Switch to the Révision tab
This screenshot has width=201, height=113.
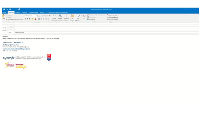coord(42,13)
